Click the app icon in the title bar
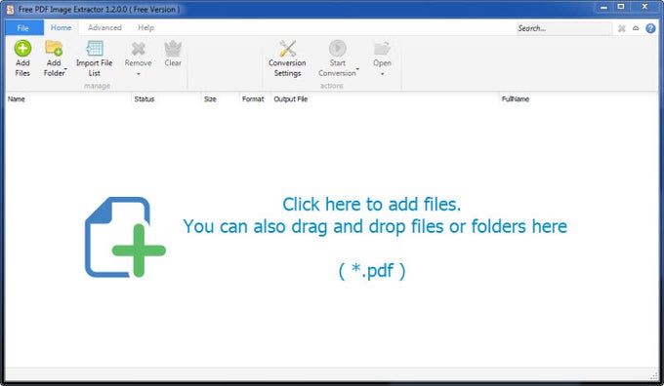 click(10, 9)
